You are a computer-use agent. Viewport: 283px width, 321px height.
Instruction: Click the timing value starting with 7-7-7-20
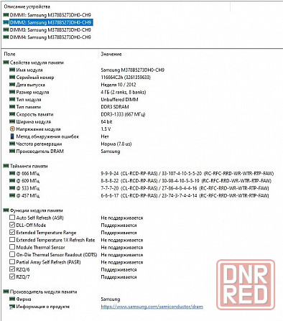pos(185,188)
